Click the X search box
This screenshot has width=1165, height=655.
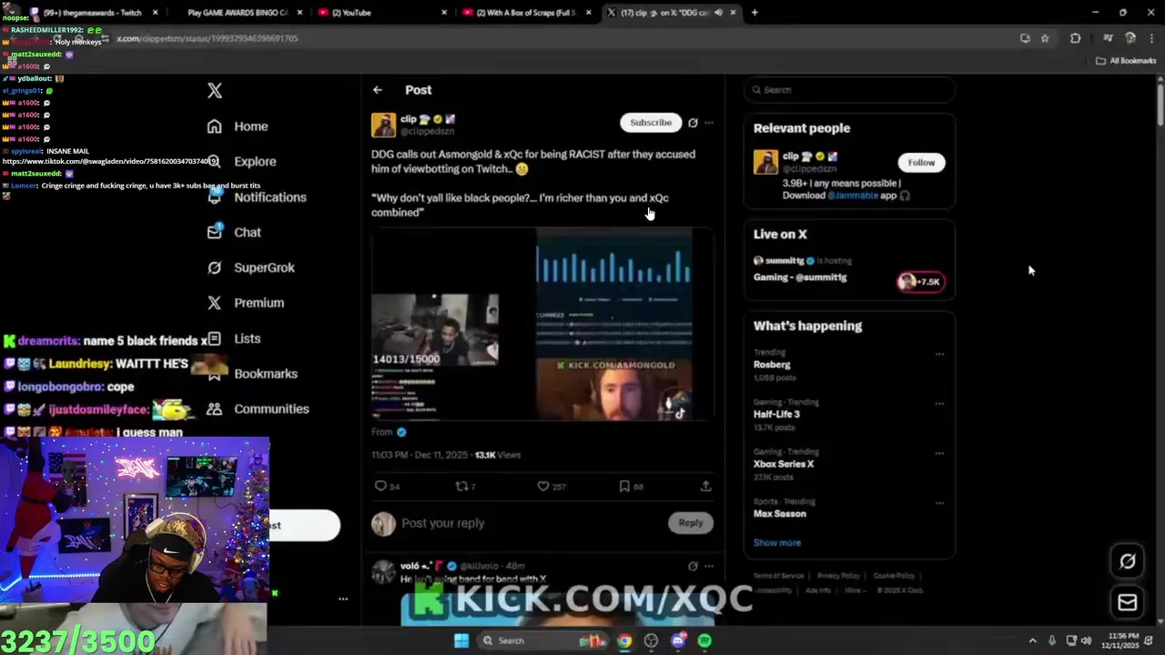(849, 90)
